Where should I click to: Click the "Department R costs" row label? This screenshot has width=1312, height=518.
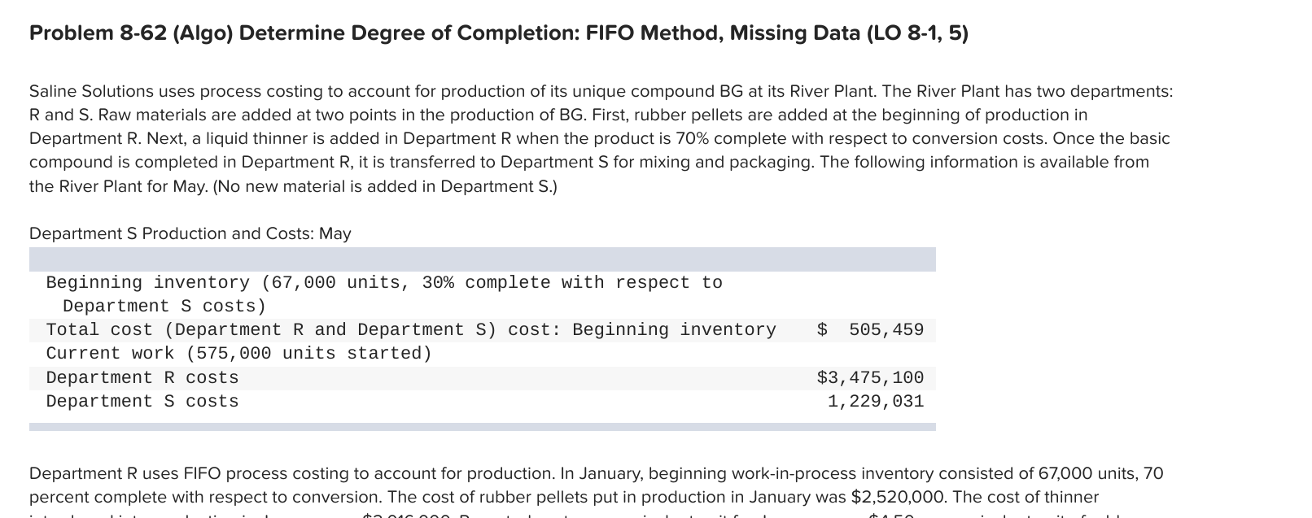(x=142, y=378)
